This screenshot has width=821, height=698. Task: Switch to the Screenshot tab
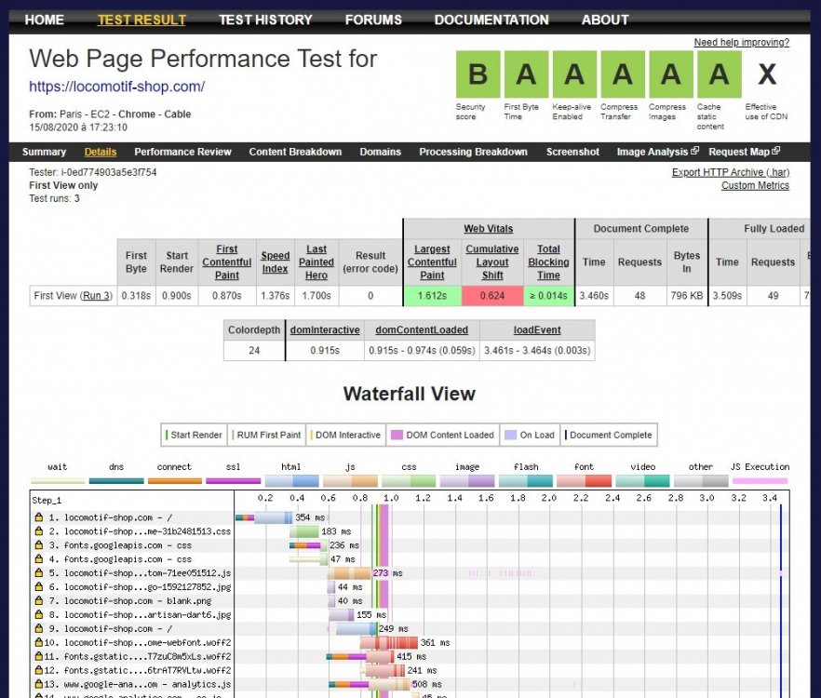tap(572, 151)
